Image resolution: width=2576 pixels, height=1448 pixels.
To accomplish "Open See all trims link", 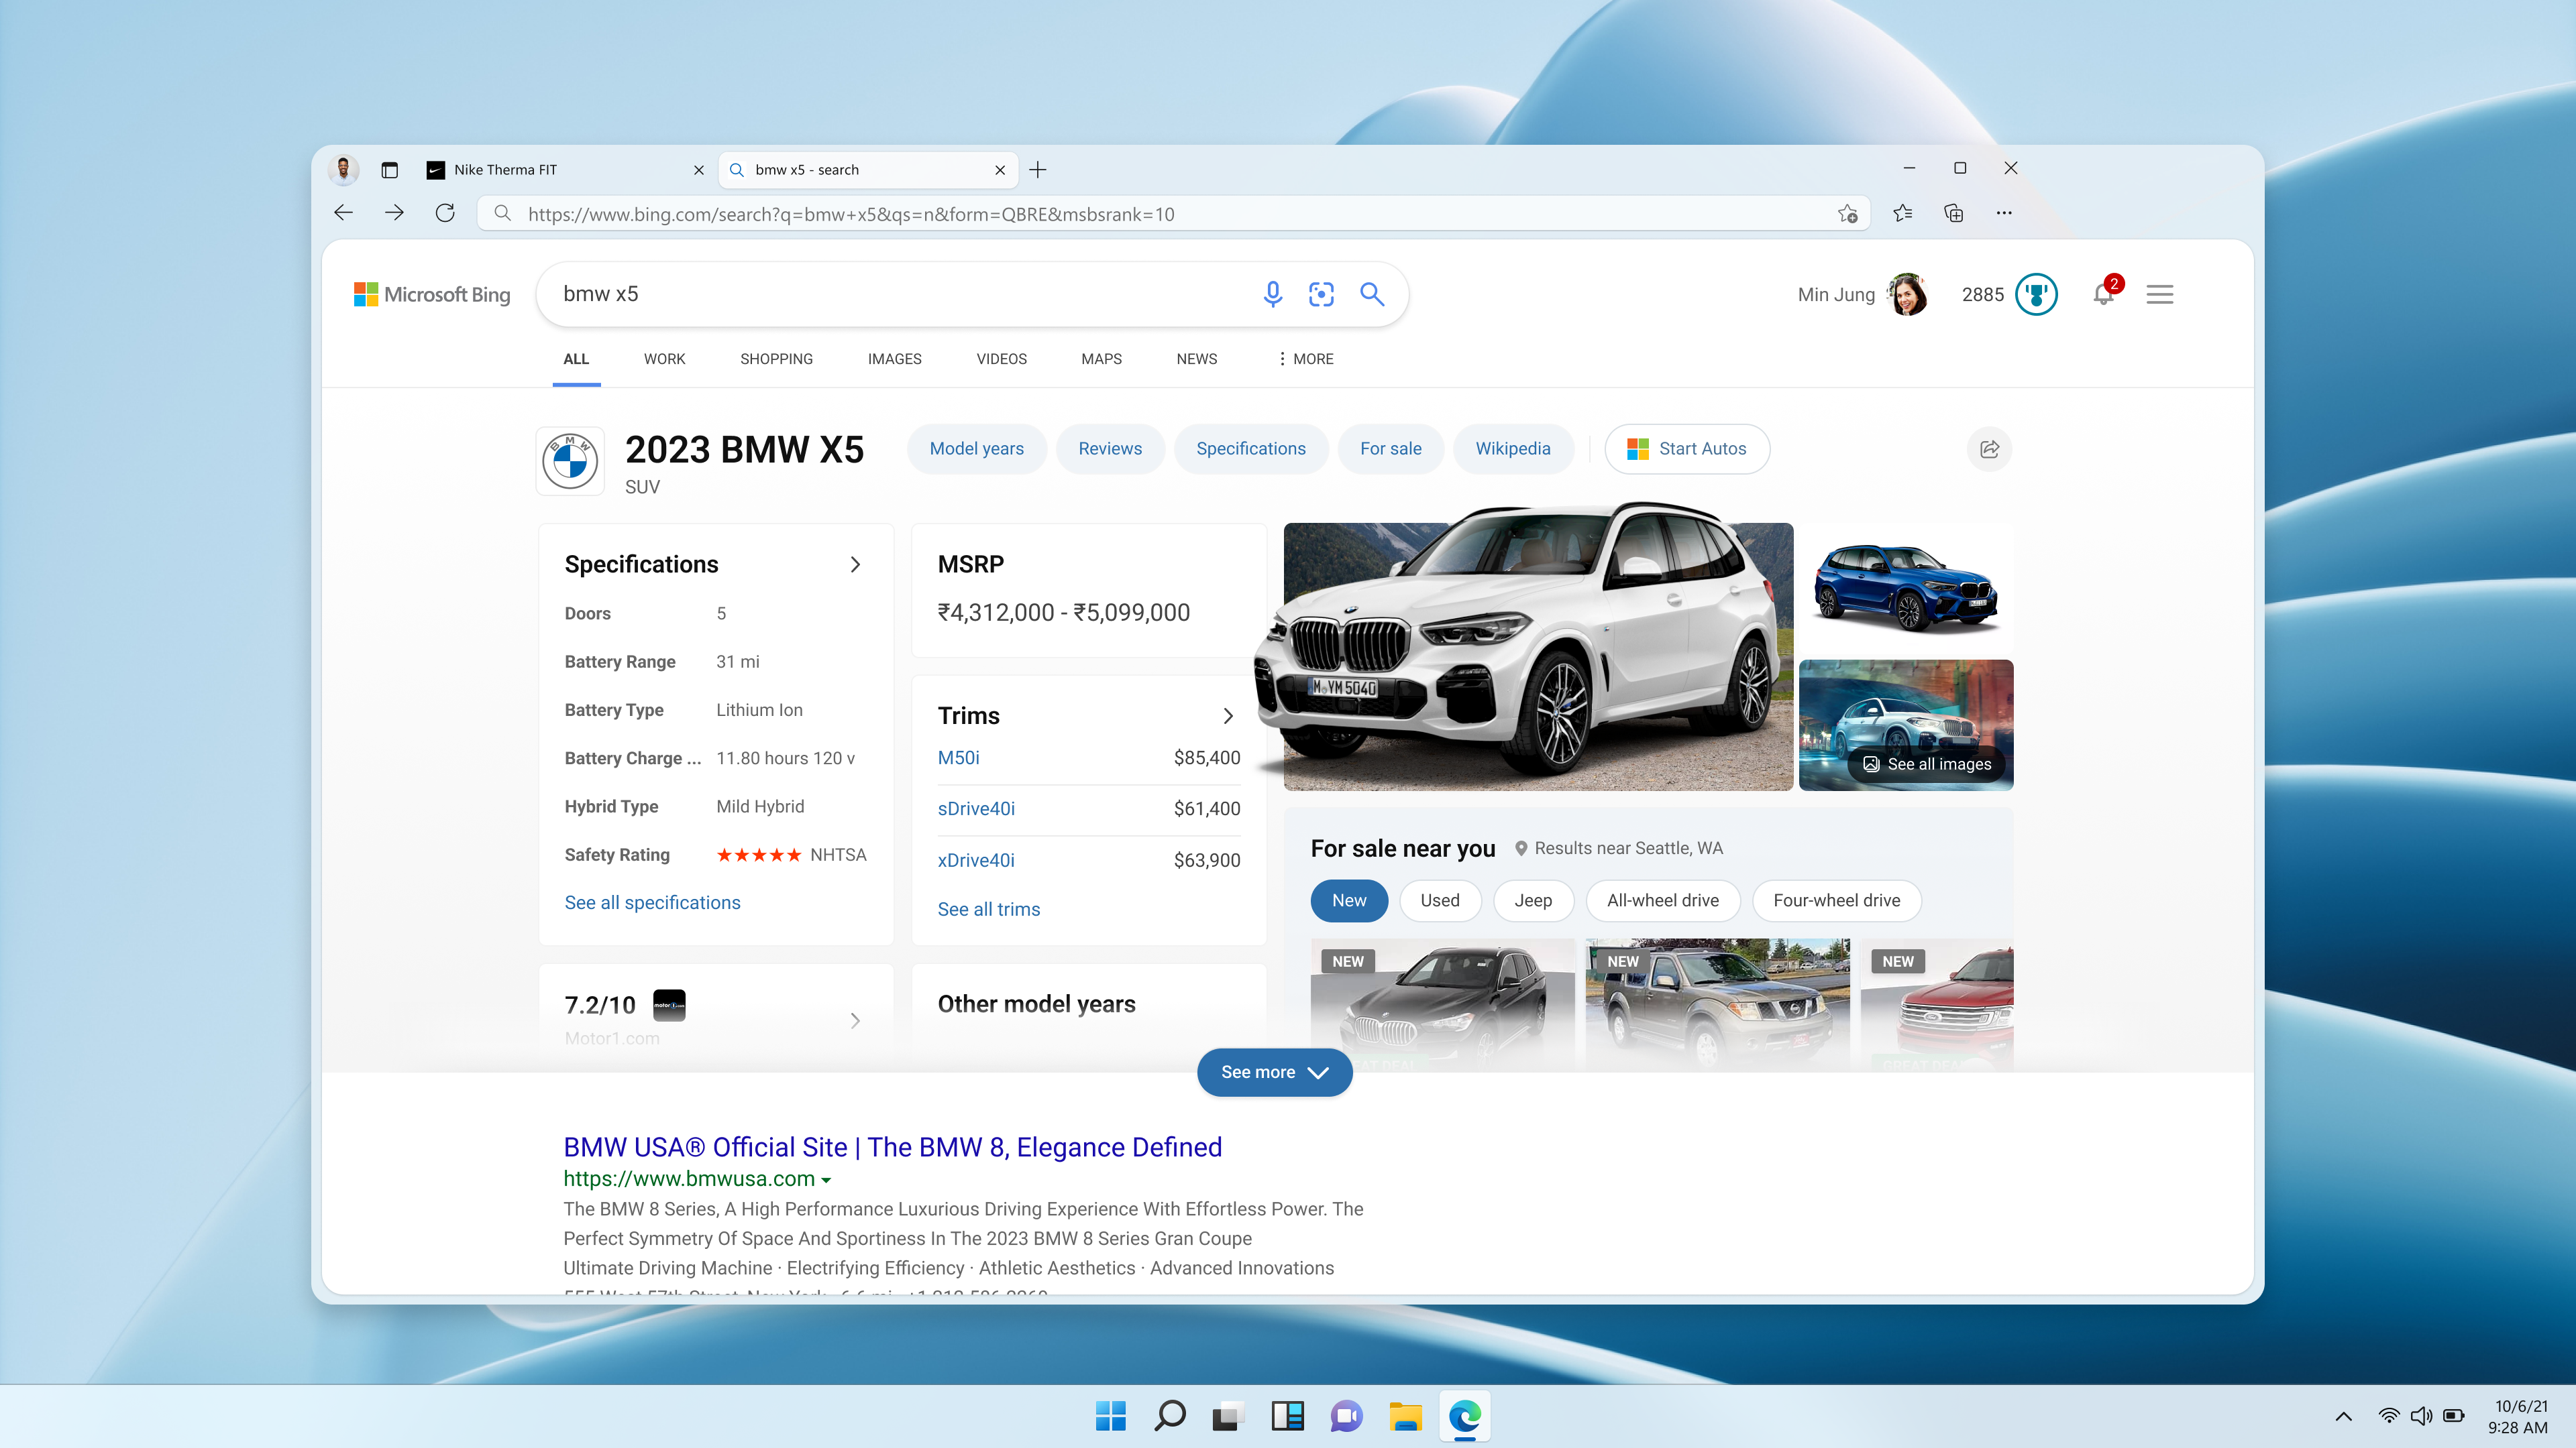I will [988, 910].
